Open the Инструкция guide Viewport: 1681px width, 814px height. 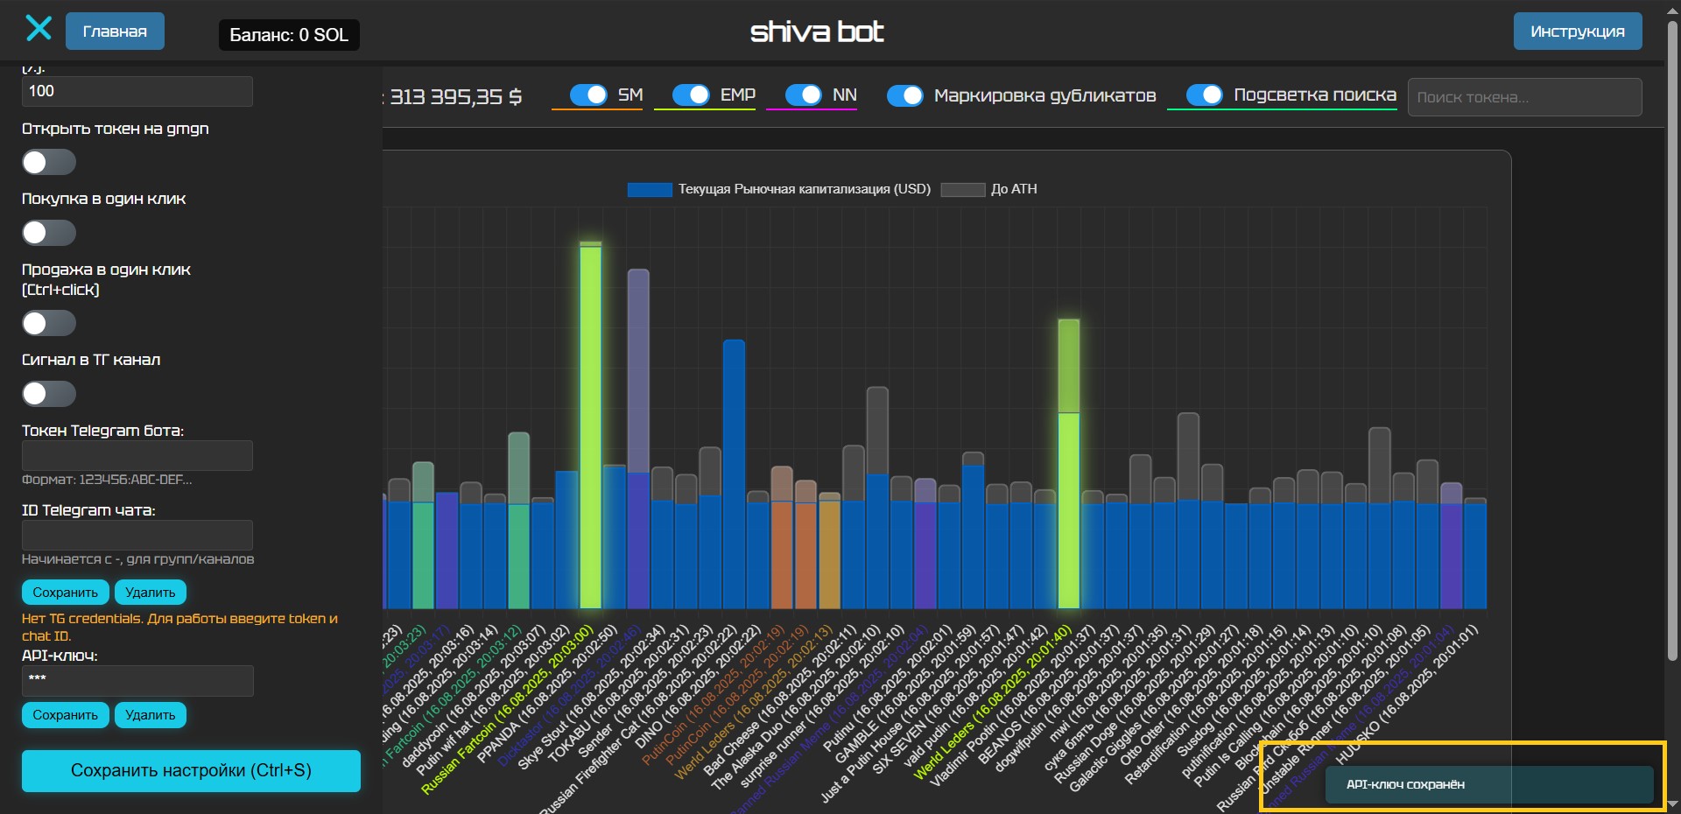tap(1577, 32)
